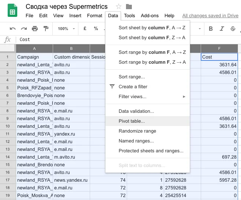This screenshot has width=241, height=200.
Task: Open the Help menu
Action: pos(169,16)
